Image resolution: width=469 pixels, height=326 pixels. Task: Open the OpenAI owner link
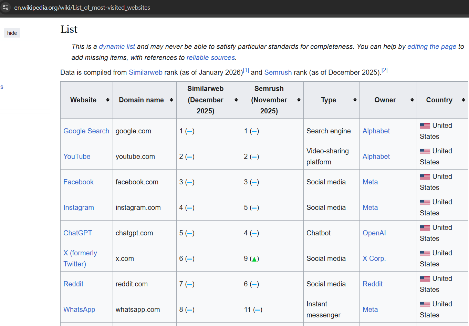click(374, 233)
